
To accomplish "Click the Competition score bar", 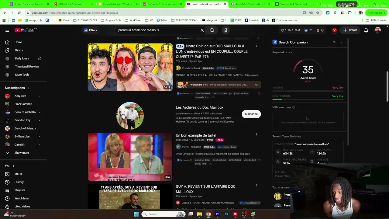I will [x=308, y=100].
